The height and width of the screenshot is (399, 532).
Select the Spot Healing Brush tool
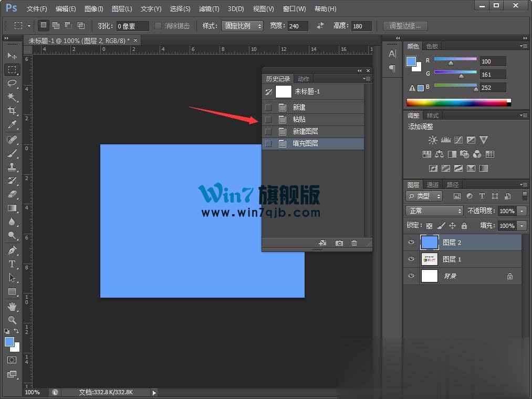pyautogui.click(x=12, y=139)
